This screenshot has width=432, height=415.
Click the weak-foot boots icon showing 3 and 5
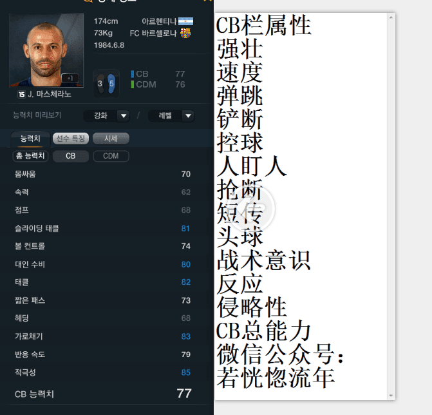tap(106, 83)
